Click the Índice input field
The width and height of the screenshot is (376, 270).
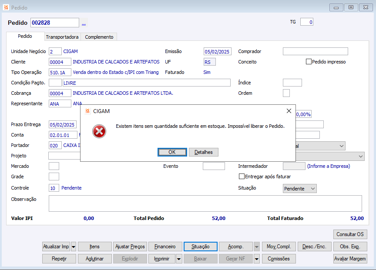pos(292,83)
